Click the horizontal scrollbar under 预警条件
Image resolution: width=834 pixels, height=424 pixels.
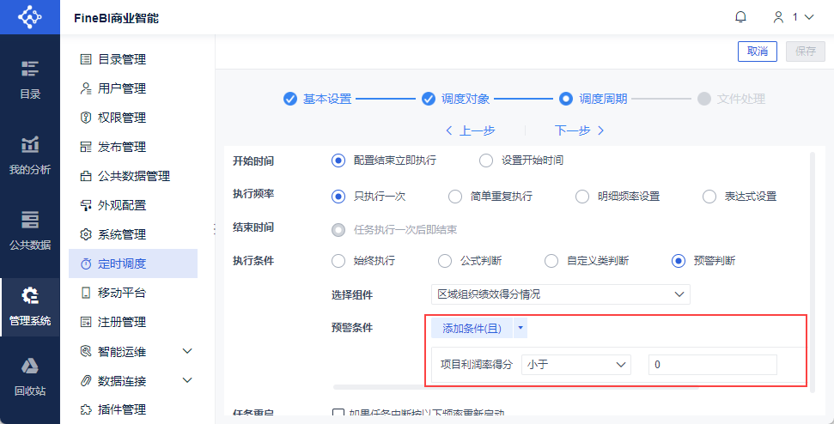(515, 387)
